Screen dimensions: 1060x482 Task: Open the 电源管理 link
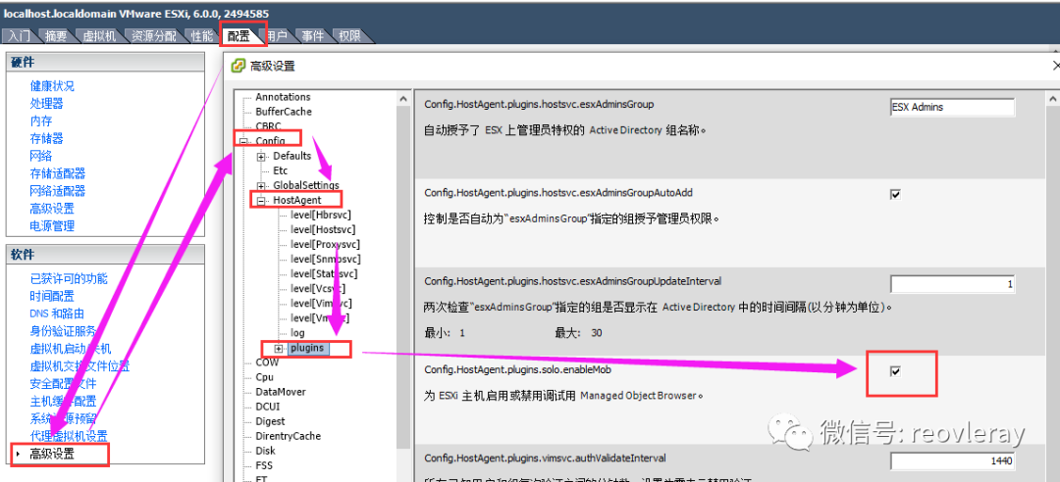click(52, 226)
